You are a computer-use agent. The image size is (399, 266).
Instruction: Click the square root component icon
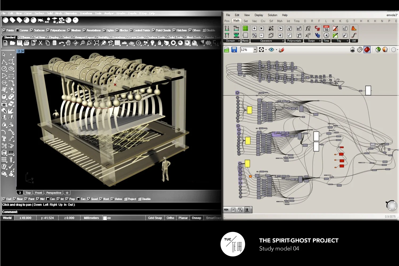(x=289, y=35)
